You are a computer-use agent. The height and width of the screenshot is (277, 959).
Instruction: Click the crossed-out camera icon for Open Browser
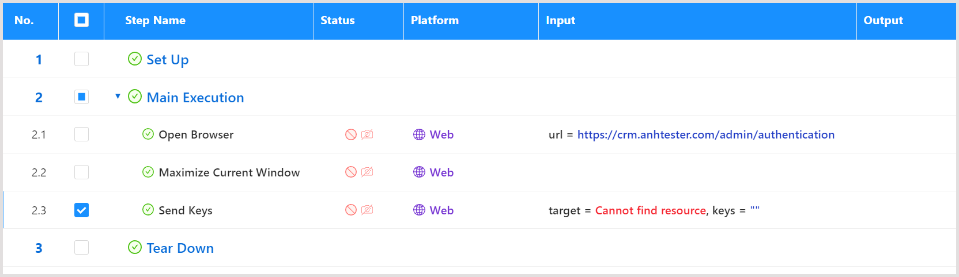coord(367,134)
